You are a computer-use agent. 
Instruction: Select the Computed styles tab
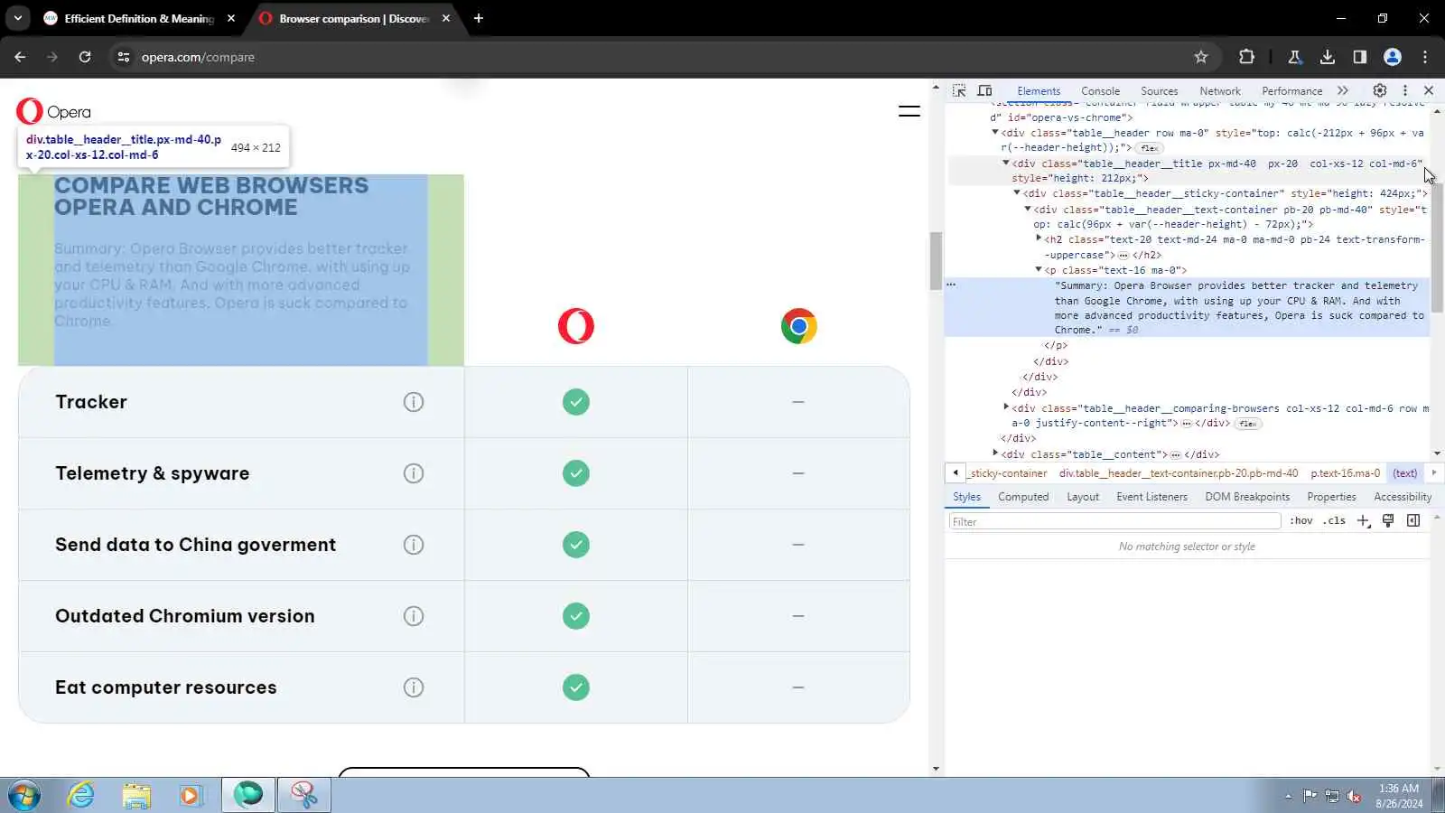pos(1023,497)
